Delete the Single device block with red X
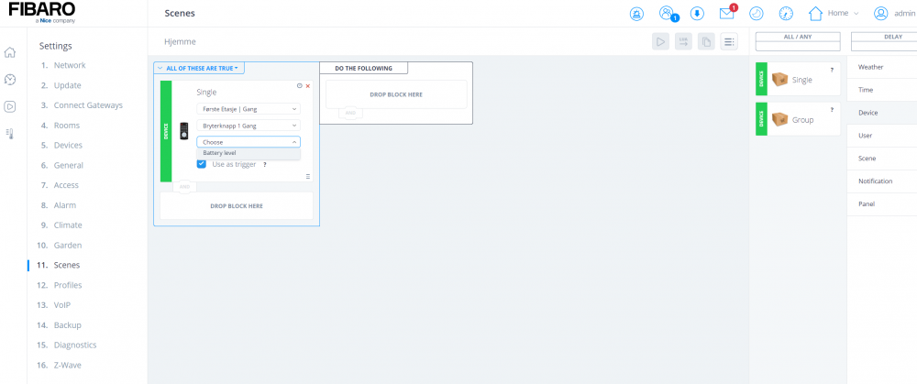 (308, 85)
